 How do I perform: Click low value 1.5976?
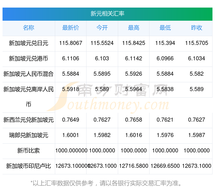click(165, 135)
